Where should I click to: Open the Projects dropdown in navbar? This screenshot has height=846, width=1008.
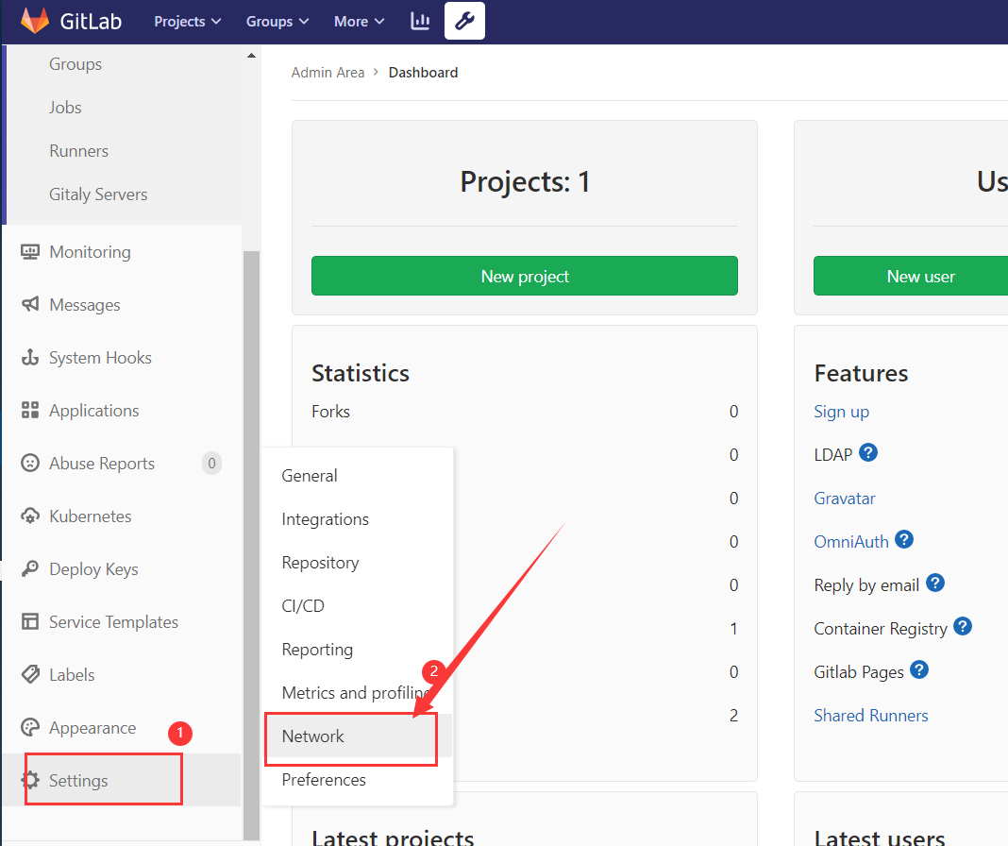pyautogui.click(x=187, y=21)
